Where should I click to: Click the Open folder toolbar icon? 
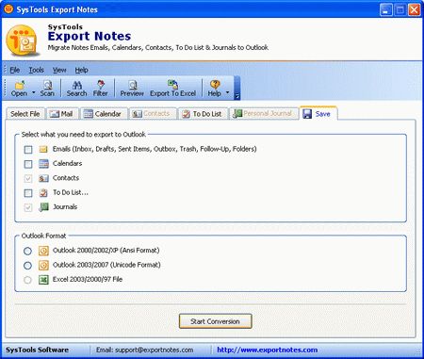(20, 85)
